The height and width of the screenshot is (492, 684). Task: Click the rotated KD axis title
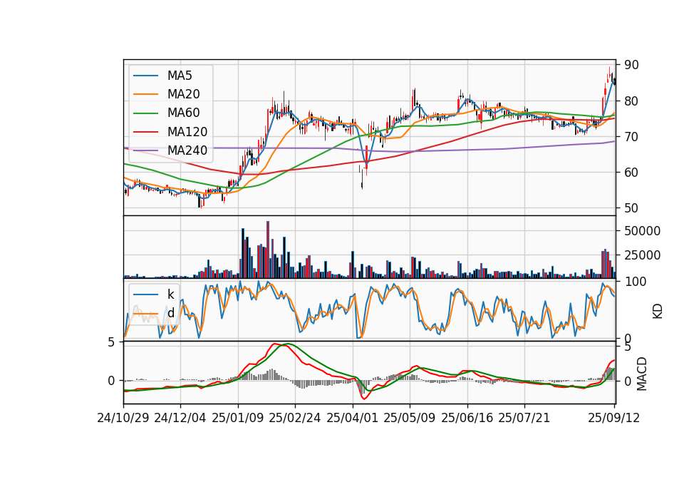coord(657,311)
